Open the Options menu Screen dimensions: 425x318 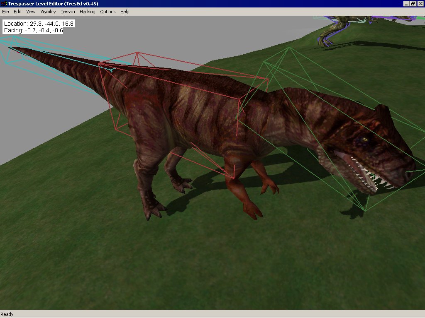[x=107, y=12]
